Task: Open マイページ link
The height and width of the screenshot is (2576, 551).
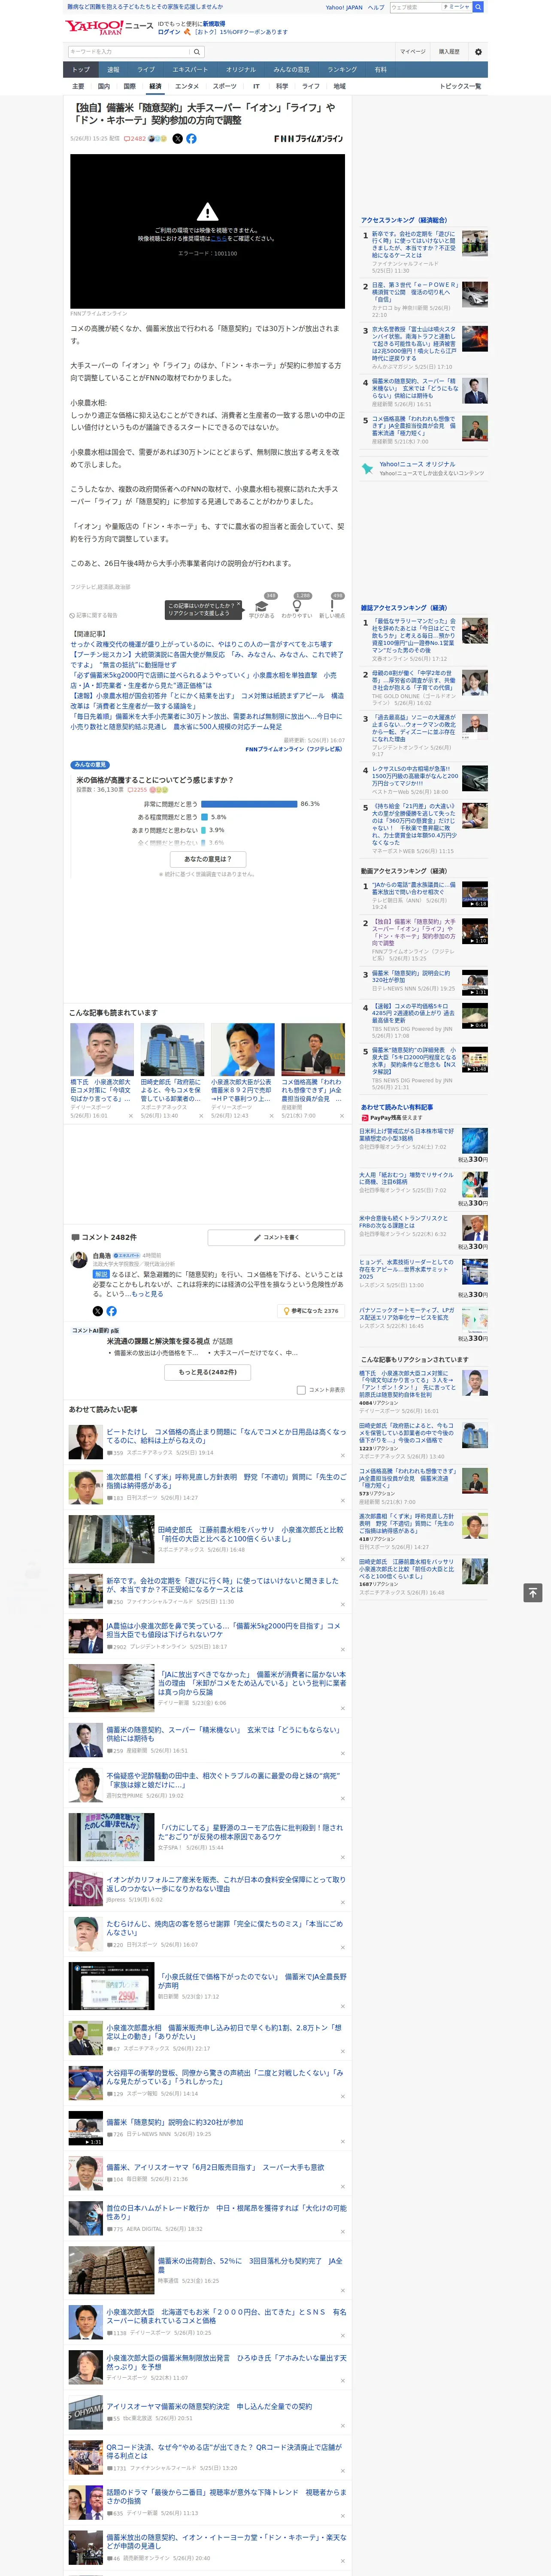Action: click(413, 52)
